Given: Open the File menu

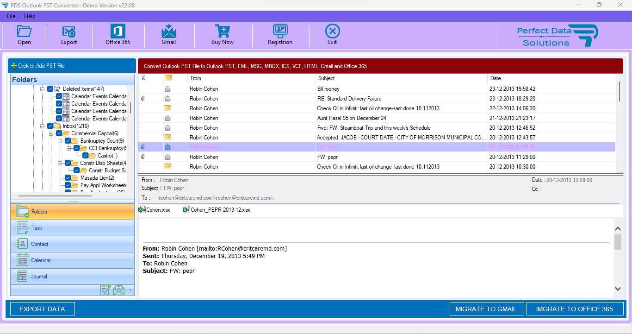Looking at the screenshot, I should (11, 16).
